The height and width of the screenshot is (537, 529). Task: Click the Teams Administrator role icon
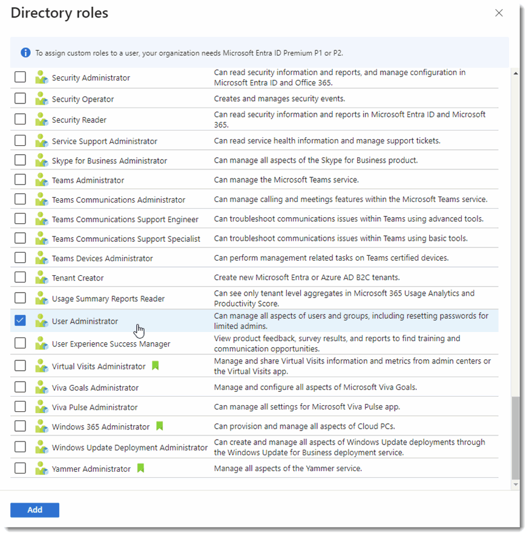(x=41, y=179)
